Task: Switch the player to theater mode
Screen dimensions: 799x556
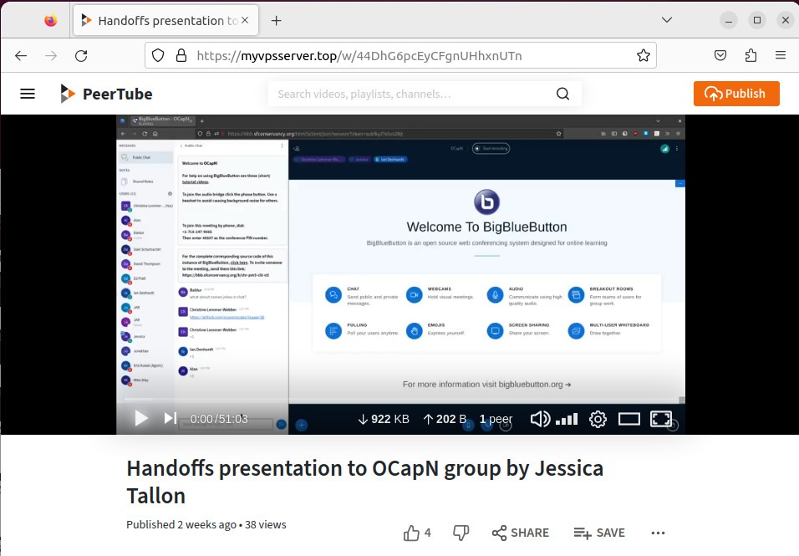Action: pos(629,418)
